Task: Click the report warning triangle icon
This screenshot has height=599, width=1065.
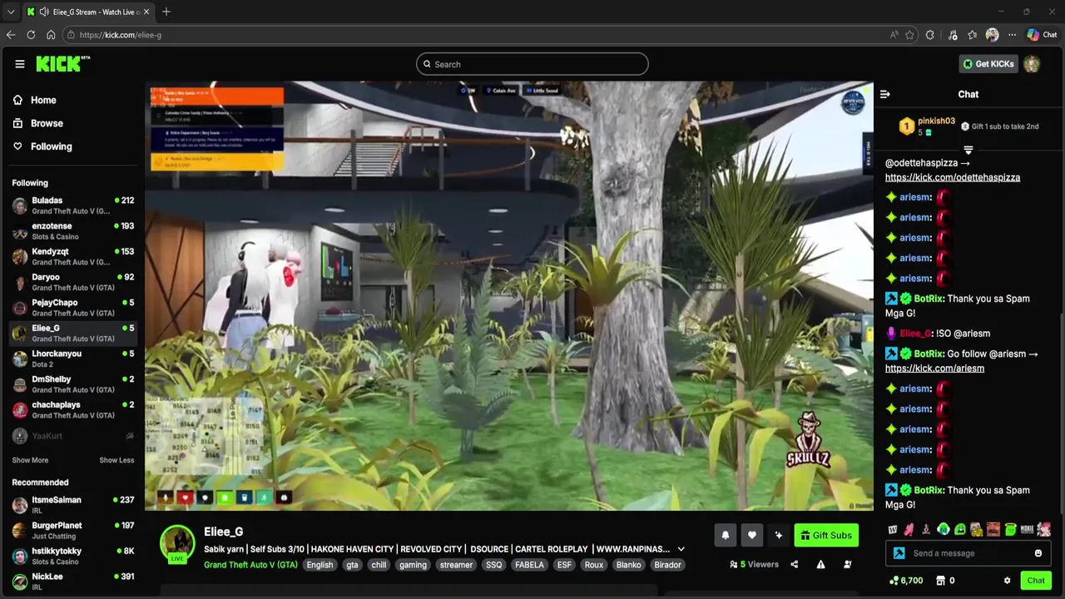Action: point(820,564)
